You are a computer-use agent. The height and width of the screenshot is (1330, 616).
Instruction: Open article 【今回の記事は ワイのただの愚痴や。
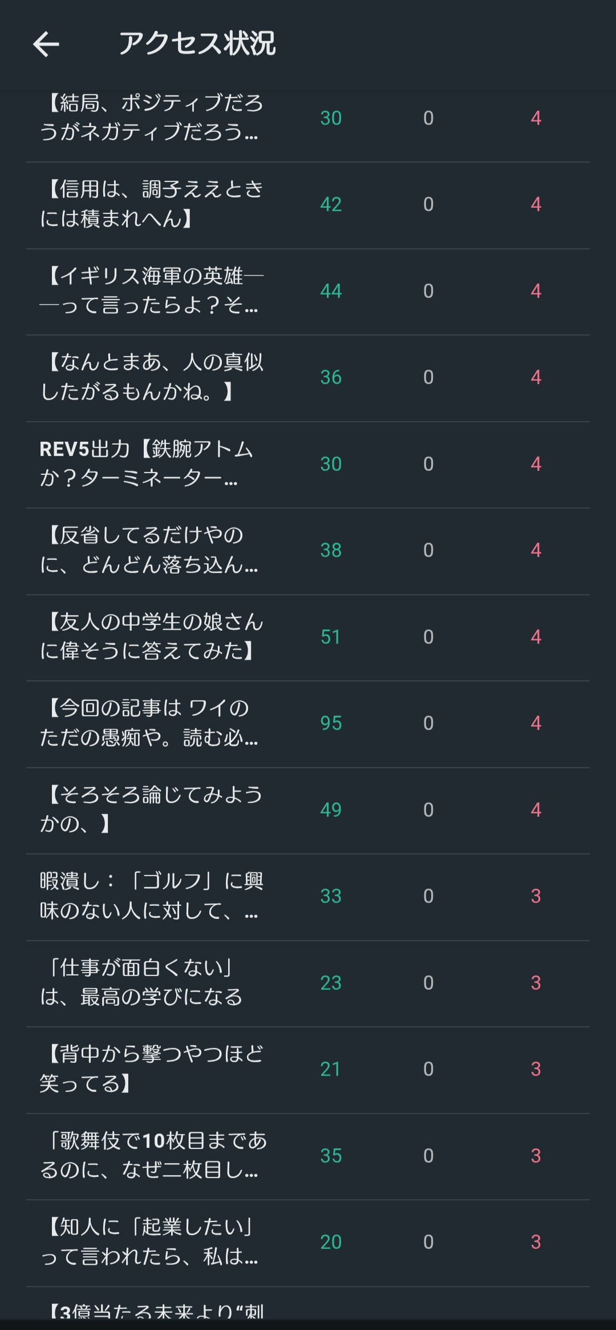[149, 723]
